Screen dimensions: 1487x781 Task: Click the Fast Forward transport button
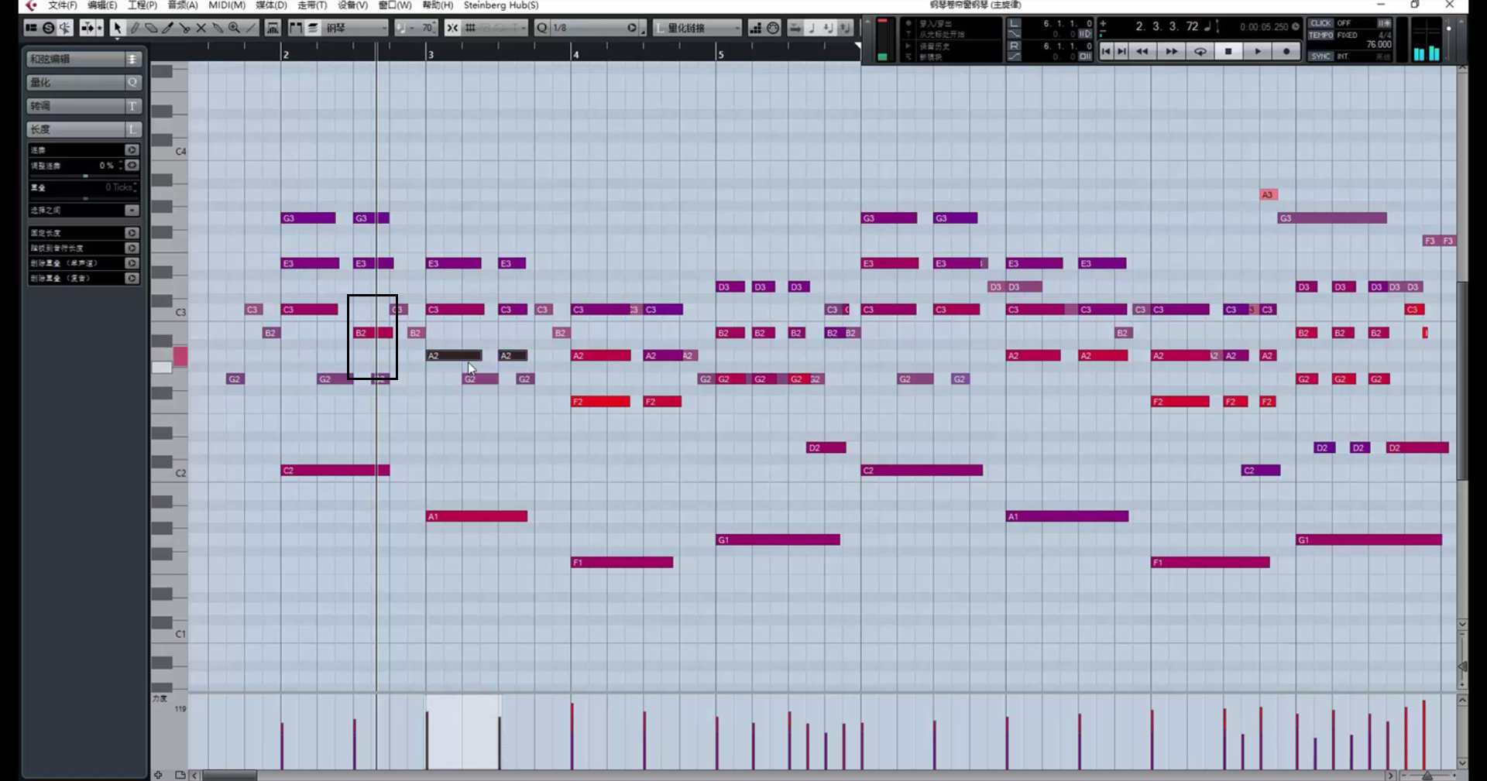(1171, 52)
